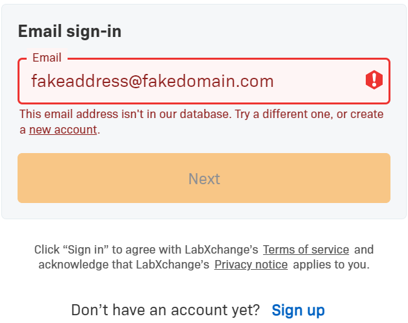View LabXchange's Terms of service

[306, 250]
